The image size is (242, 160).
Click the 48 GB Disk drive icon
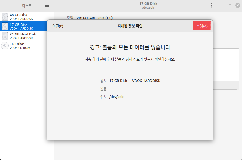click(x=5, y=17)
